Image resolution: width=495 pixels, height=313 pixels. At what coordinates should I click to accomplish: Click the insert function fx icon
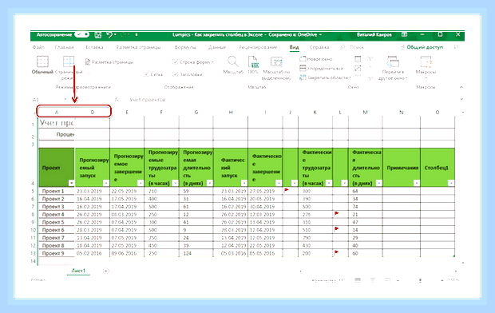(117, 100)
